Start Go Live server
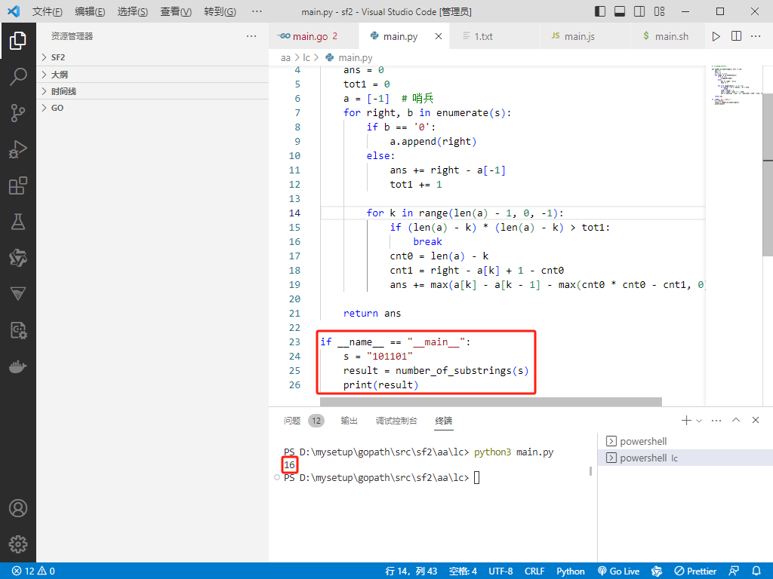 (619, 571)
